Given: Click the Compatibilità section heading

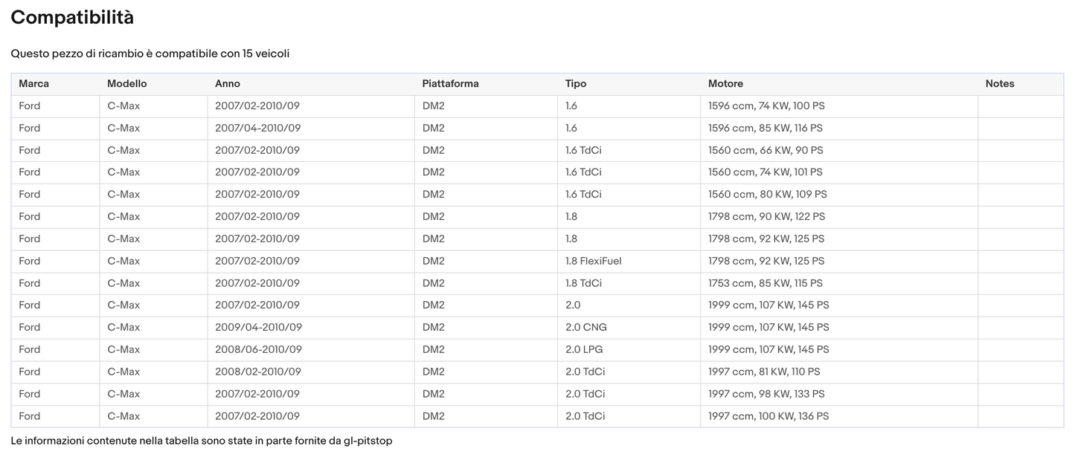Looking at the screenshot, I should point(72,18).
